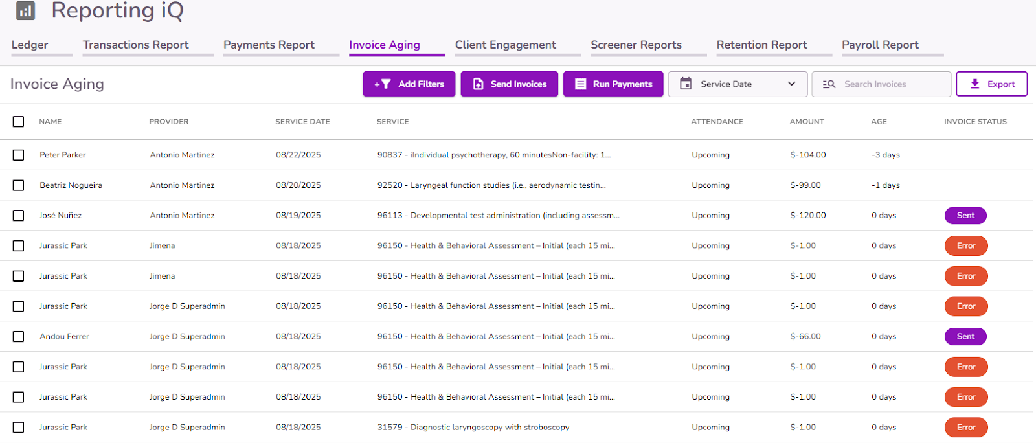The image size is (1036, 445).
Task: Click the calendar icon beside Service Date
Action: coord(686,84)
